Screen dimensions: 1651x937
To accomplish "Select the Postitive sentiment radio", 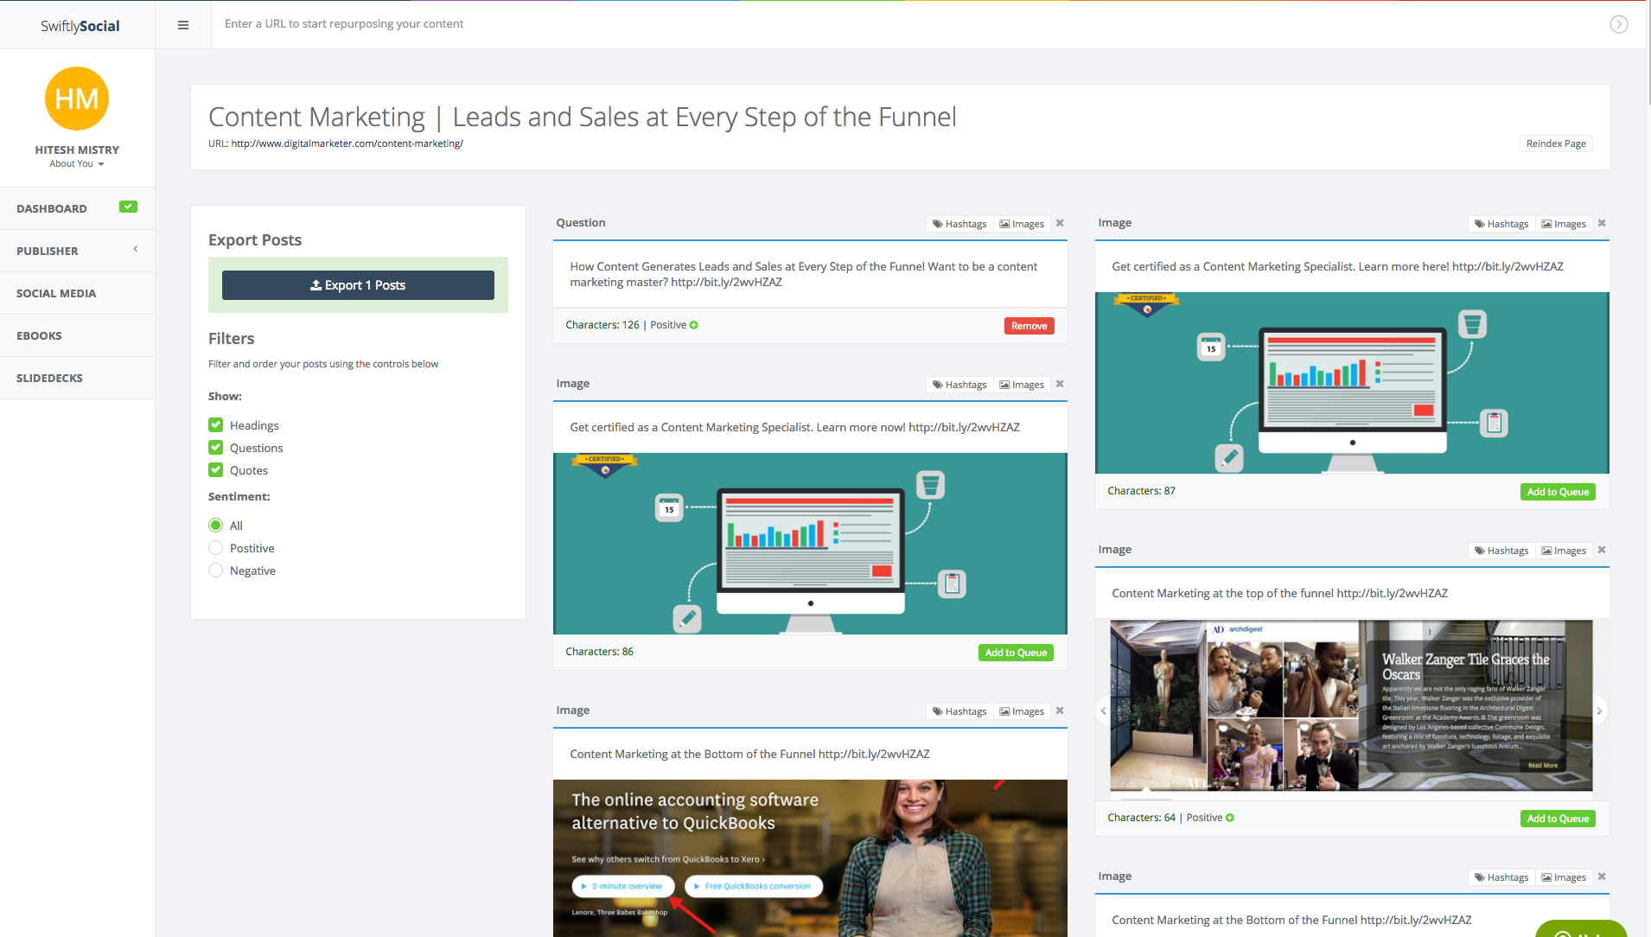I will [215, 547].
